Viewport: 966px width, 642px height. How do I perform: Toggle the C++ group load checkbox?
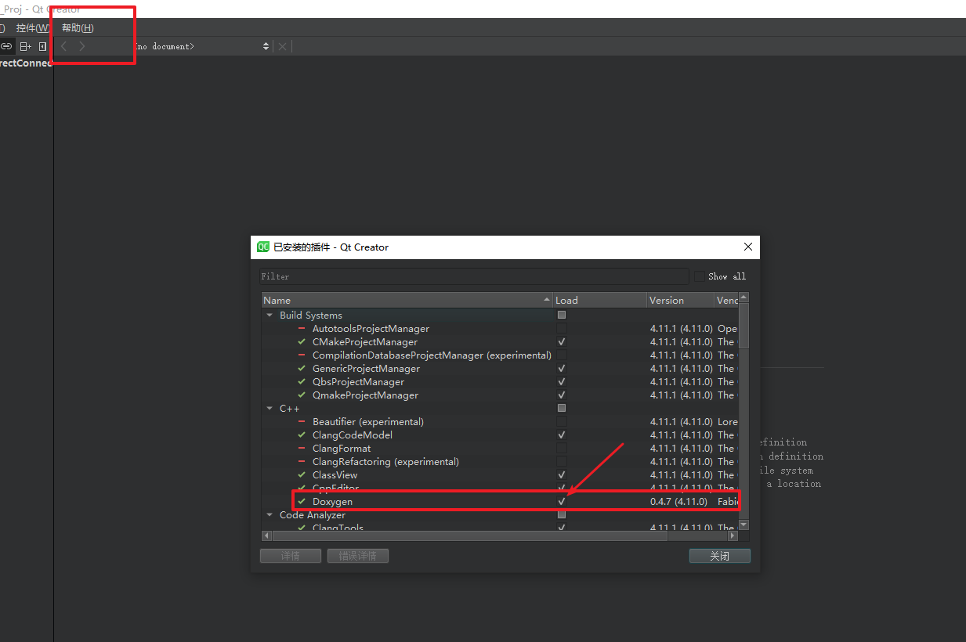click(x=561, y=409)
